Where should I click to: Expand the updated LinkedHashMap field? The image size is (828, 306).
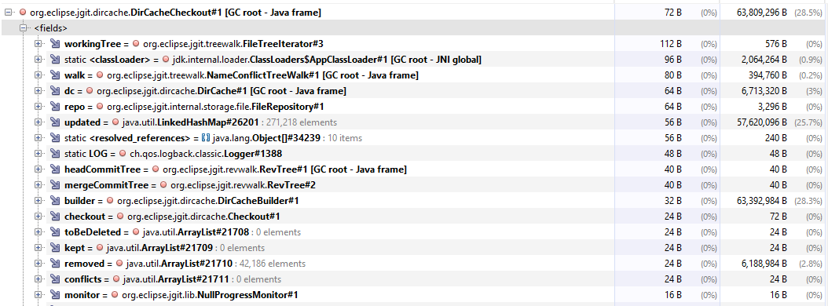coord(38,122)
